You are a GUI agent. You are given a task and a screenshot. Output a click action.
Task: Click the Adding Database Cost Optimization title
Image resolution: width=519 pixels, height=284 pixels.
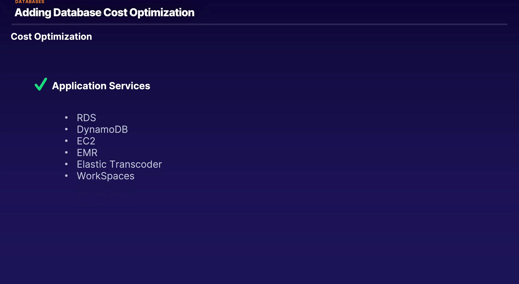tap(104, 13)
